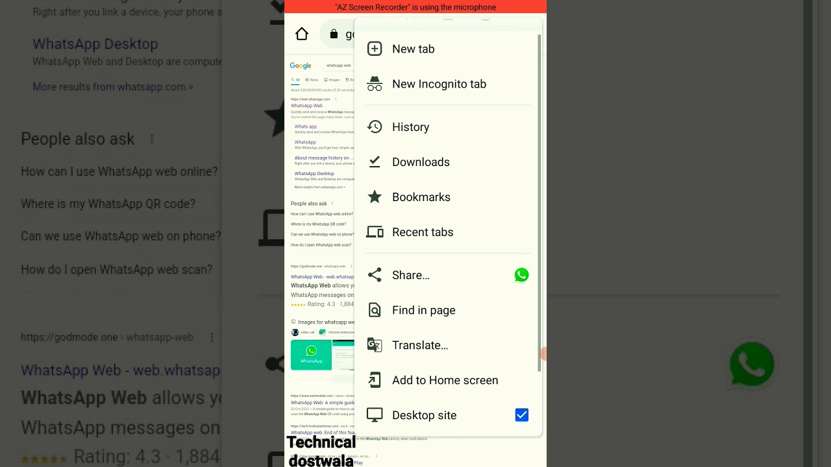831x467 pixels.
Task: Open Bookmarks from the Chrome menu
Action: tap(448, 197)
